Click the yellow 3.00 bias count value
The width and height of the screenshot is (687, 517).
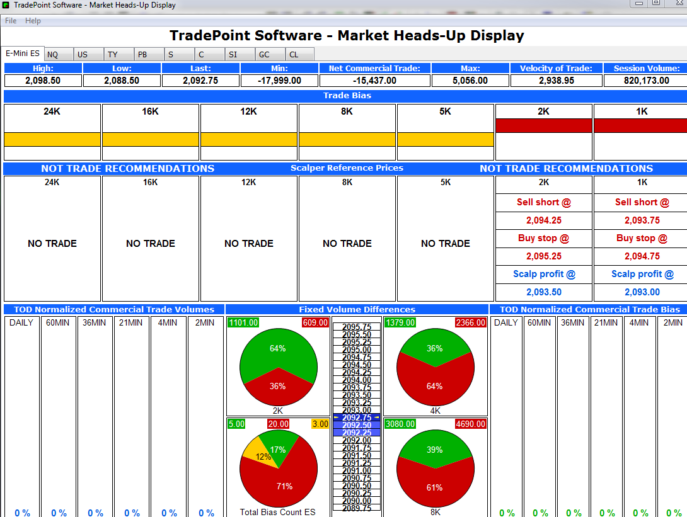pyautogui.click(x=320, y=424)
